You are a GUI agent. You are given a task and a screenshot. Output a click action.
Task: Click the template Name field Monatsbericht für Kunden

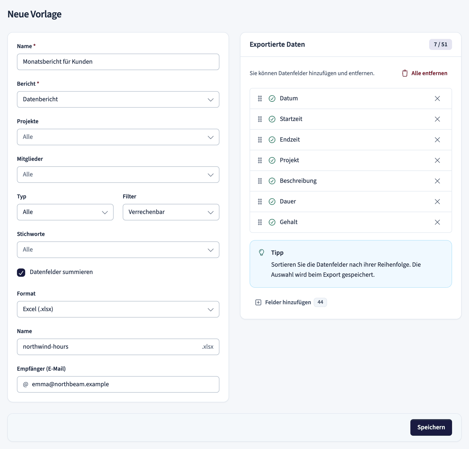(x=118, y=62)
